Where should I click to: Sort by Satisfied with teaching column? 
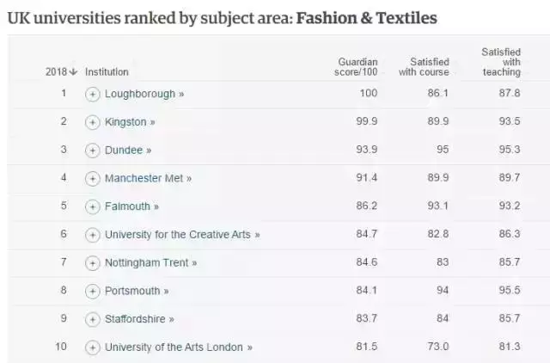(501, 62)
